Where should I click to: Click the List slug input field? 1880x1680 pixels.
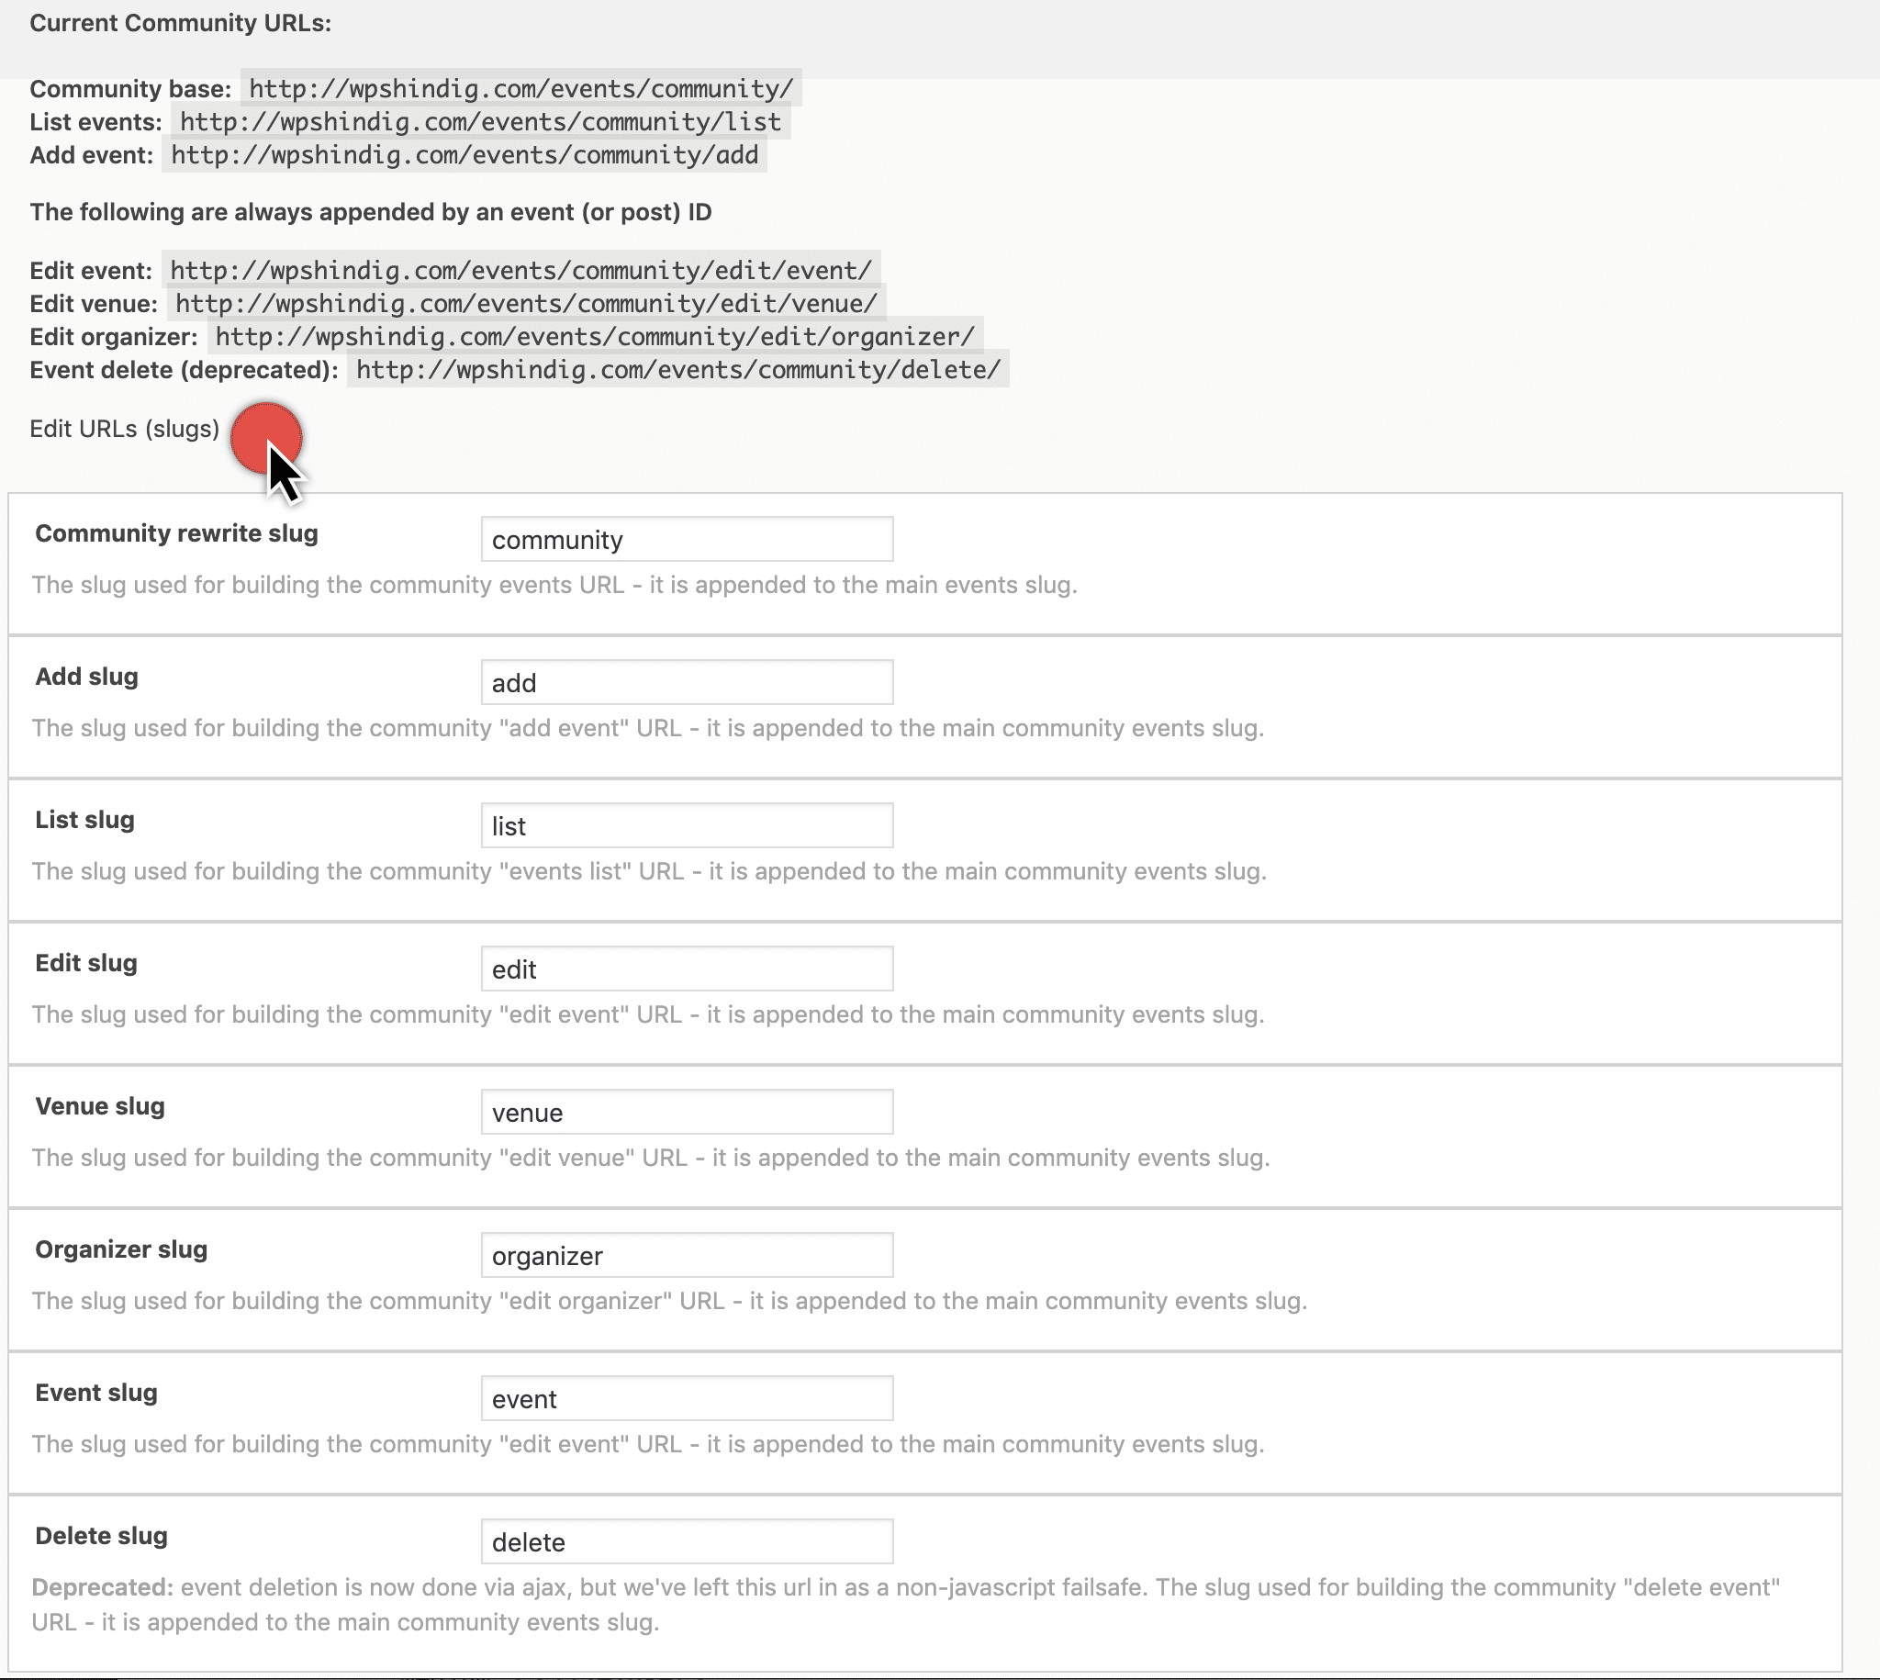(x=687, y=825)
